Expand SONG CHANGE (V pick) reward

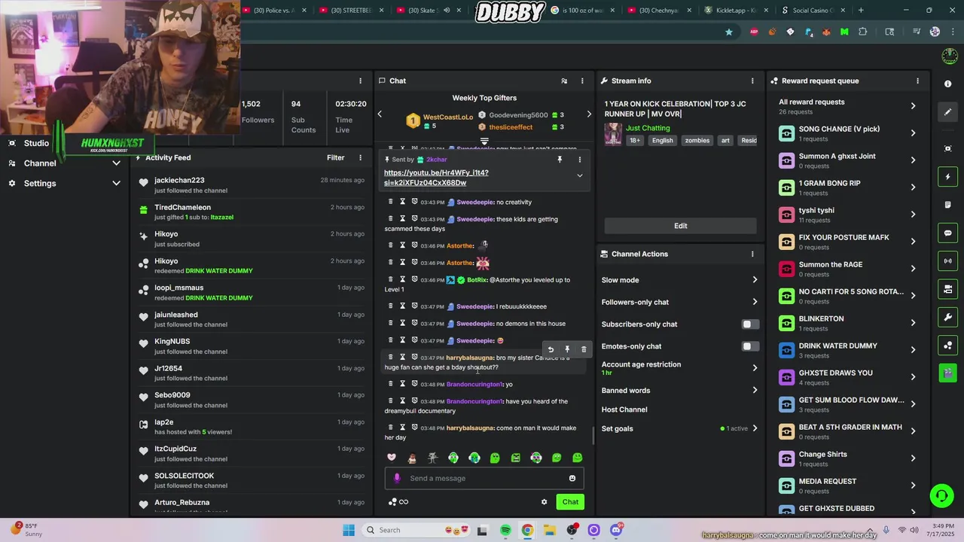[848, 133]
